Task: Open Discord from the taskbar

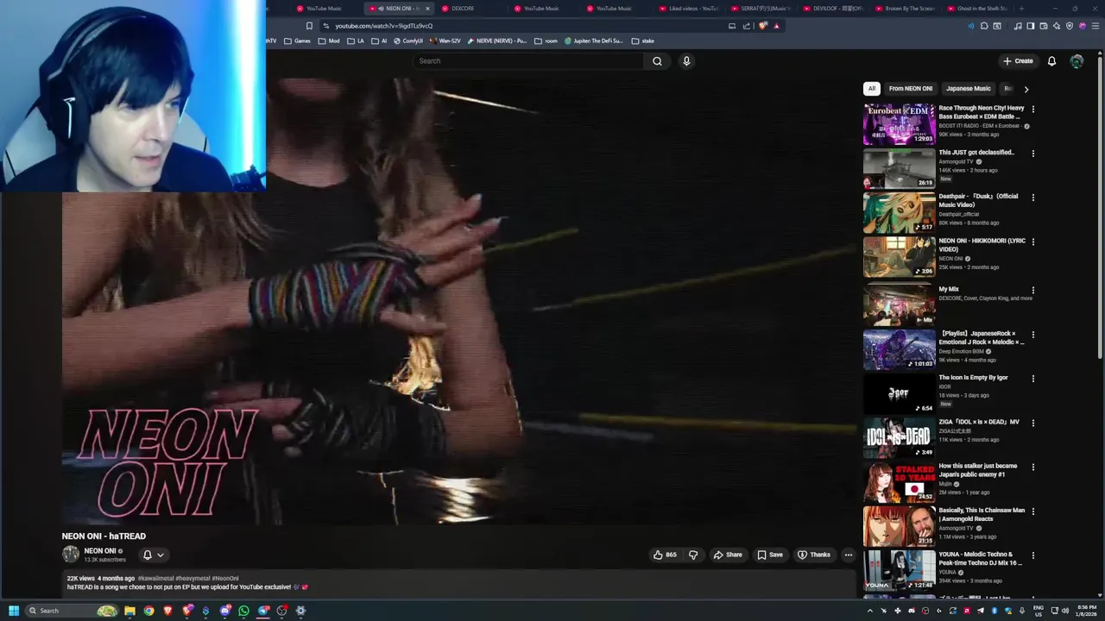Action: (224, 611)
